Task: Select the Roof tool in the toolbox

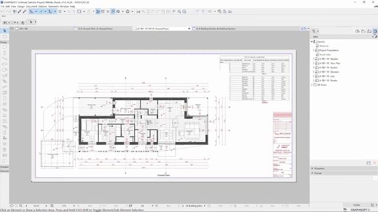Action: coord(5,70)
